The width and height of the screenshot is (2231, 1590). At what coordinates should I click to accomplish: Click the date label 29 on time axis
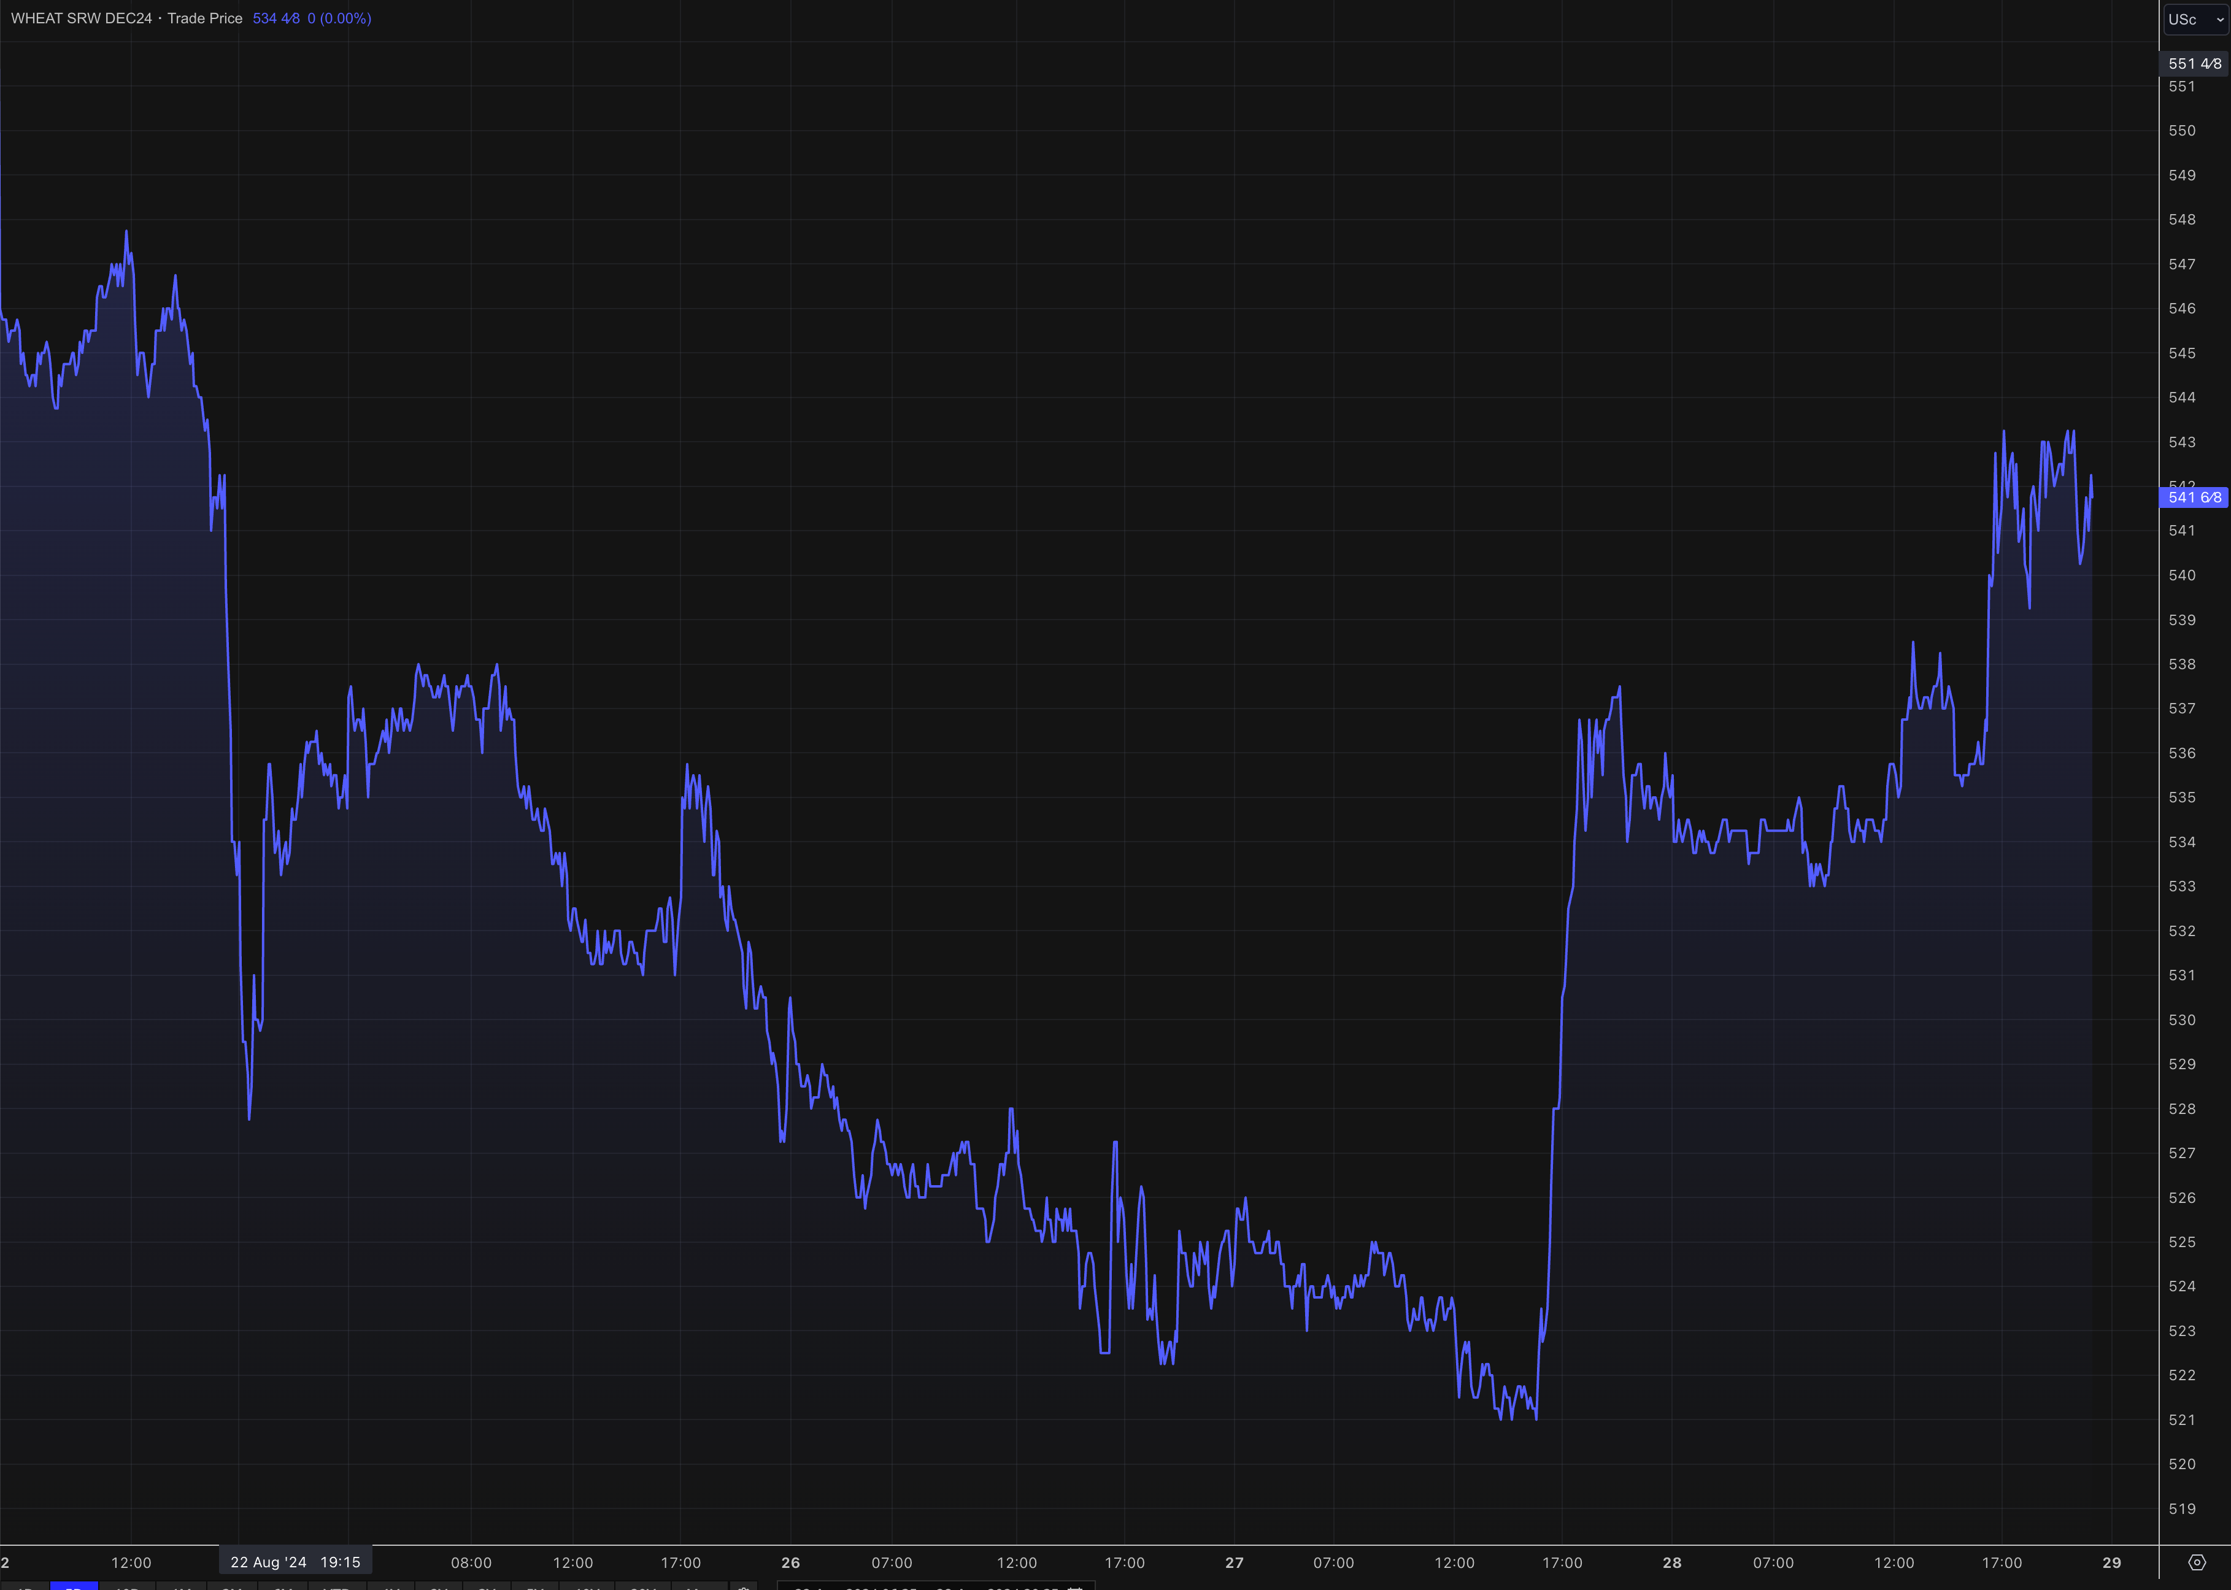[x=2111, y=1562]
